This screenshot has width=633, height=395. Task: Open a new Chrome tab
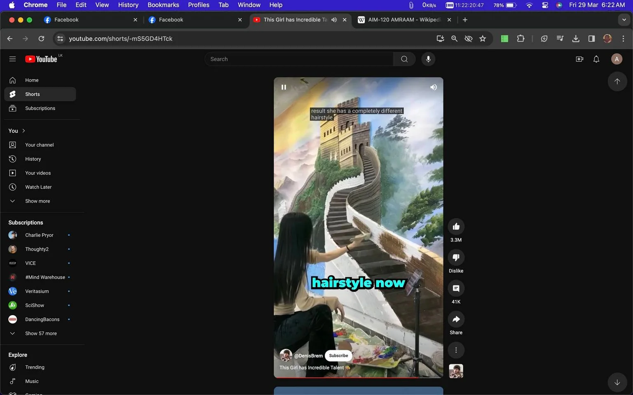pyautogui.click(x=465, y=20)
